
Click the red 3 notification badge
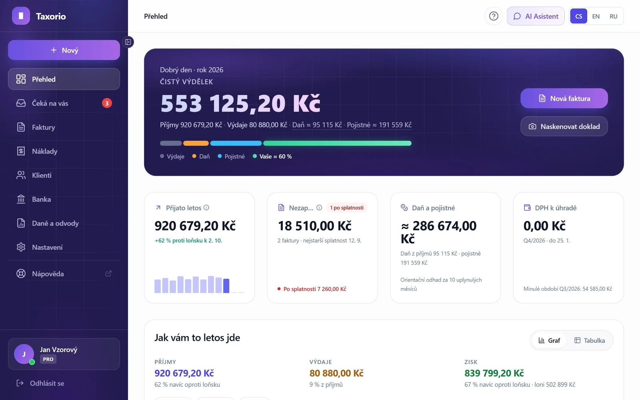pyautogui.click(x=107, y=103)
